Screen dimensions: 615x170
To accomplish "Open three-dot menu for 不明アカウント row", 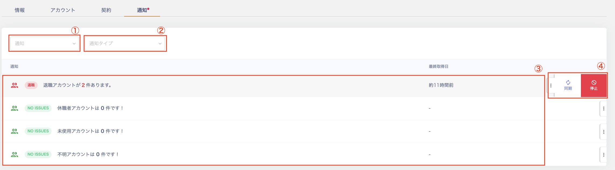I will tap(604, 155).
